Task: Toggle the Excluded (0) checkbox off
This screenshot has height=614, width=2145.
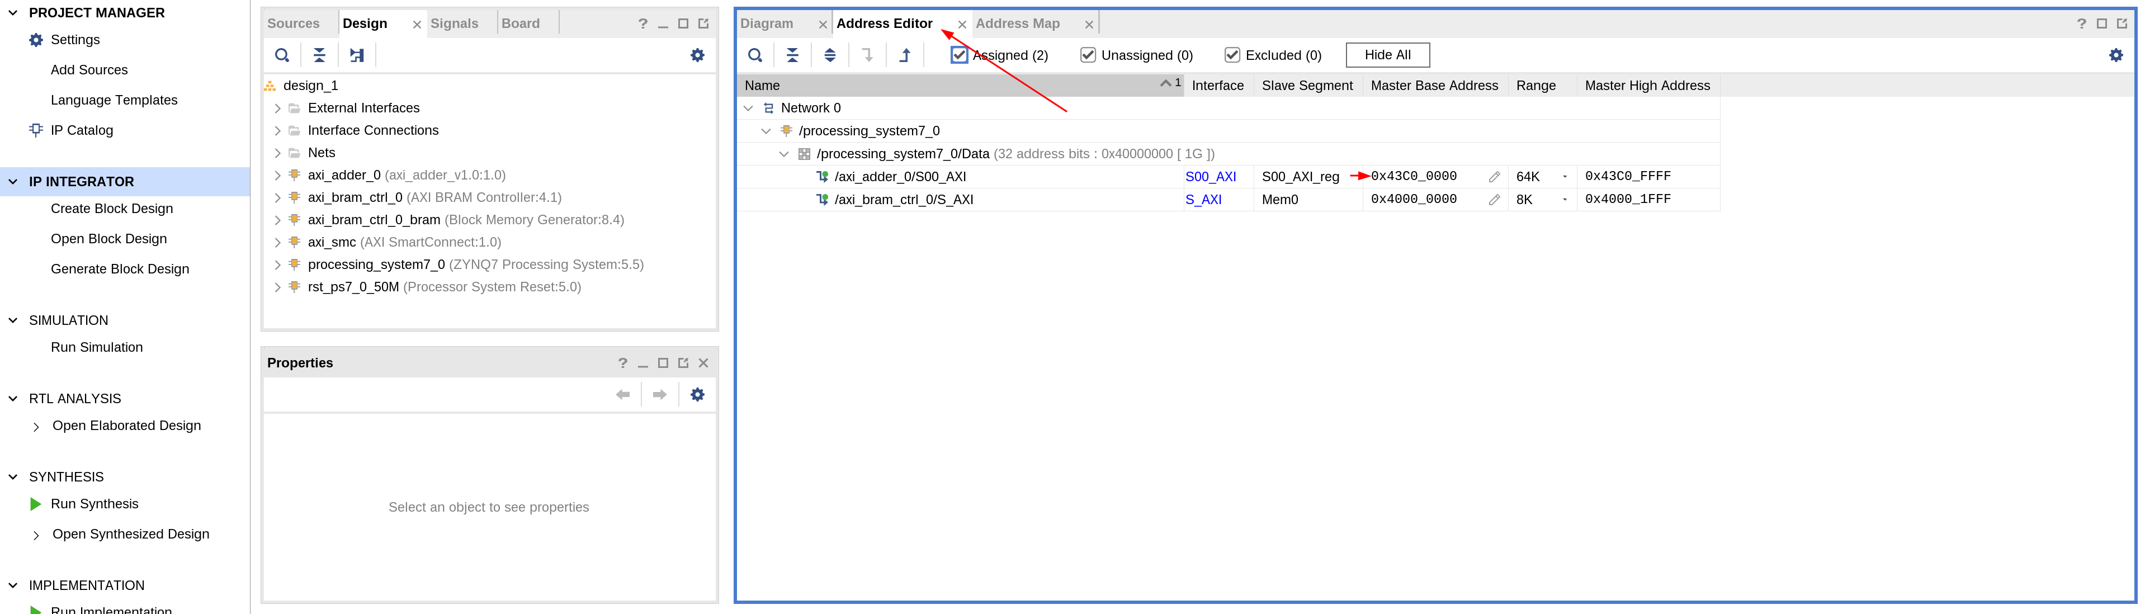Action: tap(1232, 54)
